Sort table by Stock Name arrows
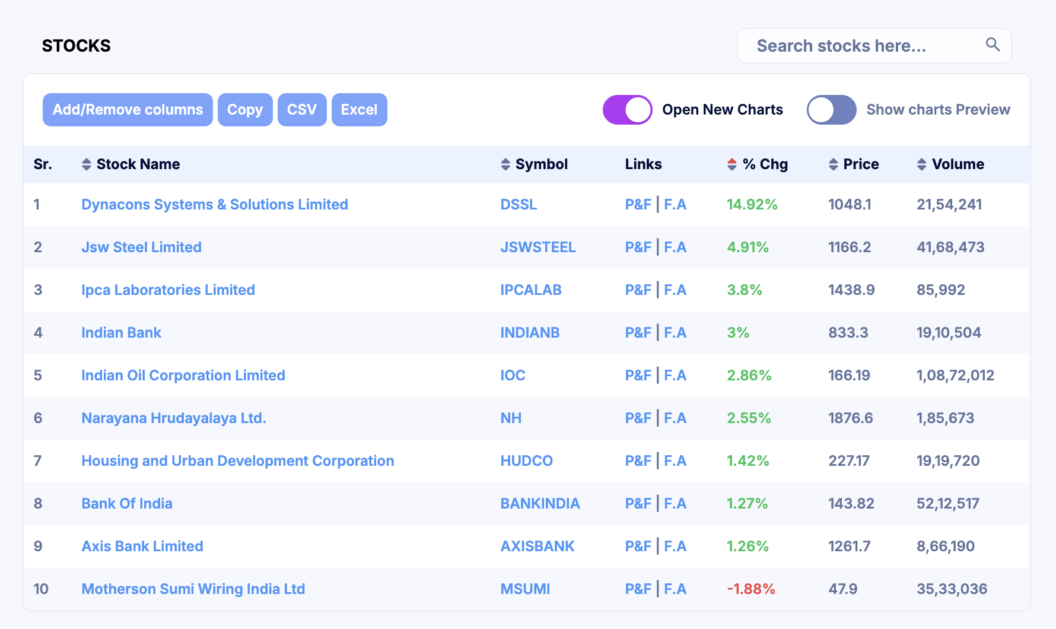Viewport: 1056px width, 629px height. point(87,164)
